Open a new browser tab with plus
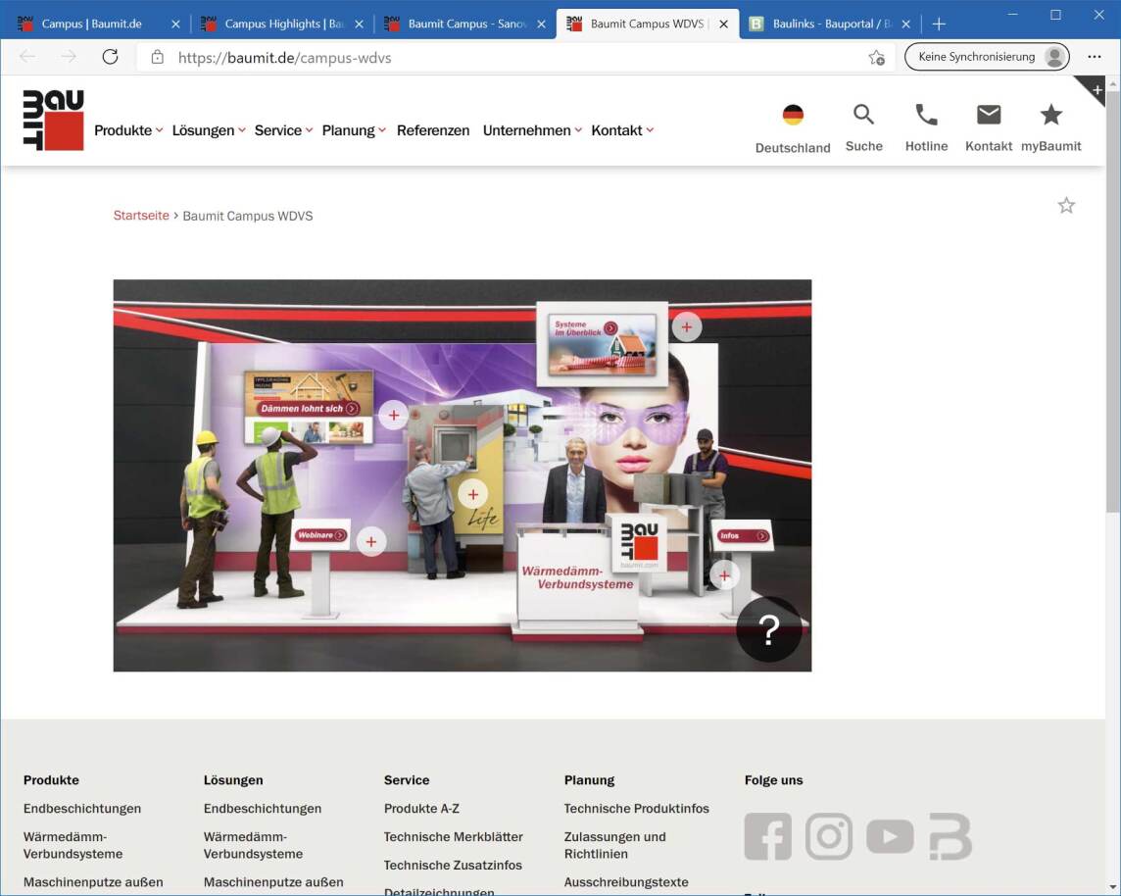The image size is (1121, 896). pos(939,24)
